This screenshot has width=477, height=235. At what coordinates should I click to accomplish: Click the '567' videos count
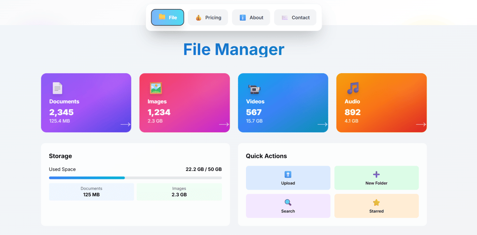254,112
